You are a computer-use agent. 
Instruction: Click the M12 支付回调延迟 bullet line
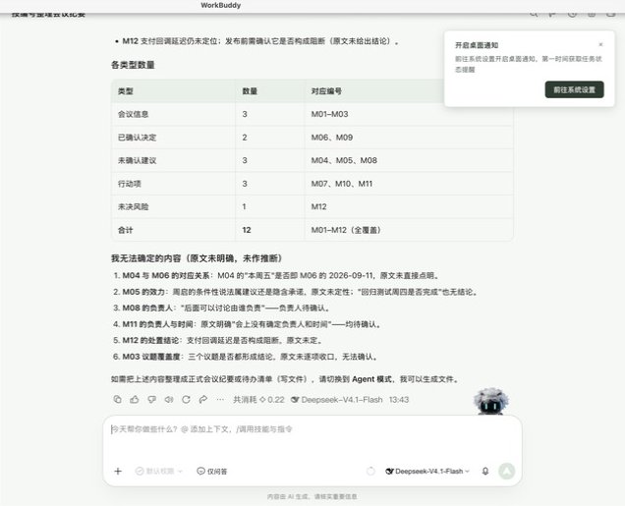[256, 41]
